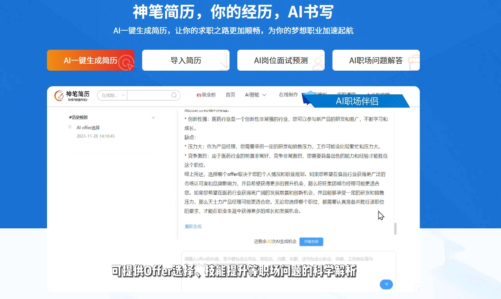The width and height of the screenshot is (501, 299).
Task: Expand the AI智能 navigation dropdown
Action: [x=256, y=95]
